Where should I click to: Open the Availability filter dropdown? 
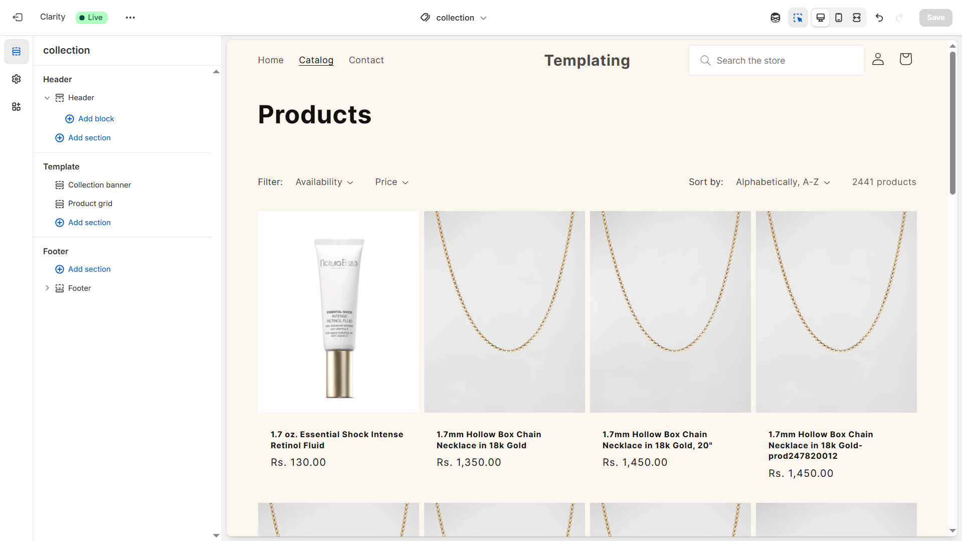coord(324,182)
